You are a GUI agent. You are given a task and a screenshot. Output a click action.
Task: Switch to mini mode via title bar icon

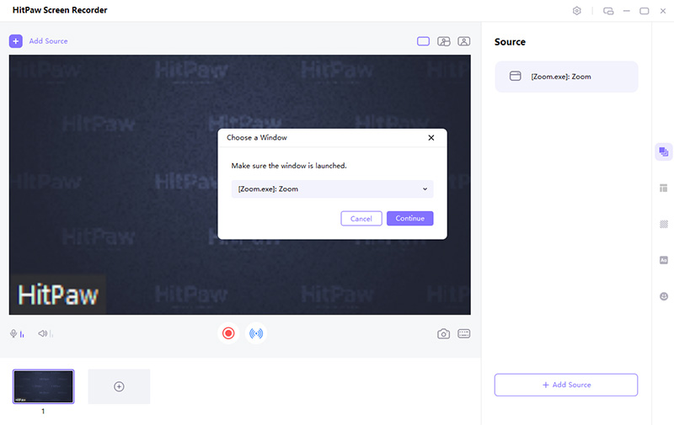[x=608, y=11]
